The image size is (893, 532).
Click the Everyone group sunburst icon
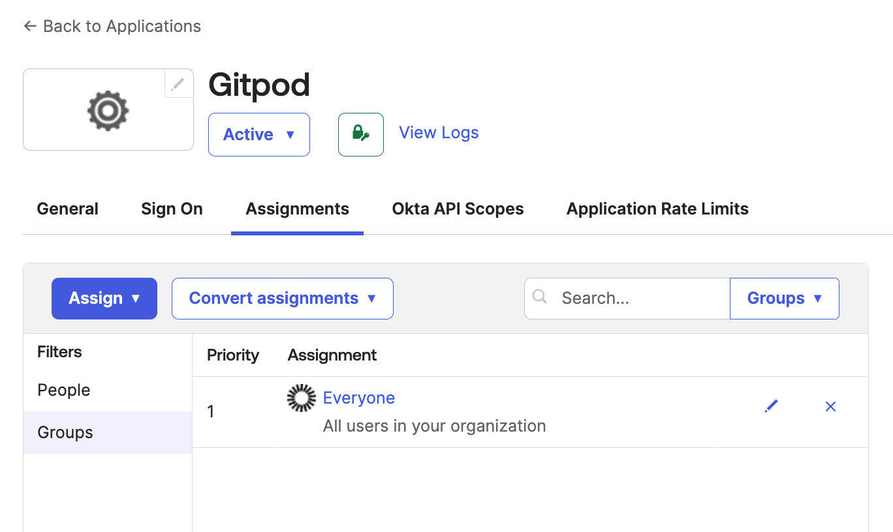(302, 398)
